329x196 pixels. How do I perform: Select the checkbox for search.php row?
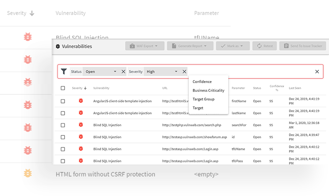coord(63,125)
